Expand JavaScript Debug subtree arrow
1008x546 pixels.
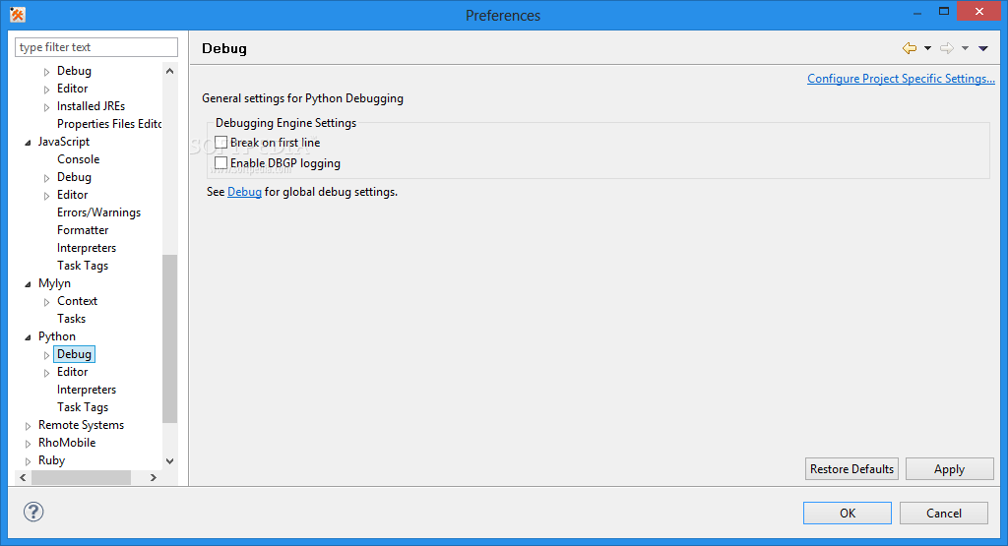point(46,177)
